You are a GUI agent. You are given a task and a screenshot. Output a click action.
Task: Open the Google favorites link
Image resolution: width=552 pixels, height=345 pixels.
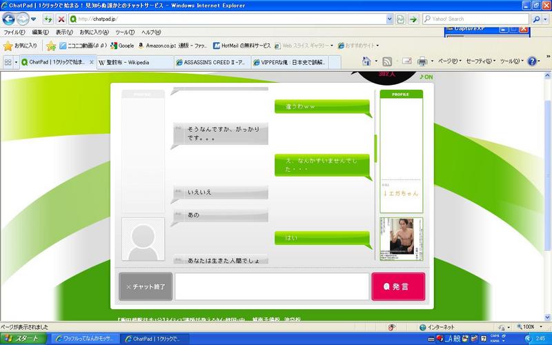pyautogui.click(x=122, y=46)
